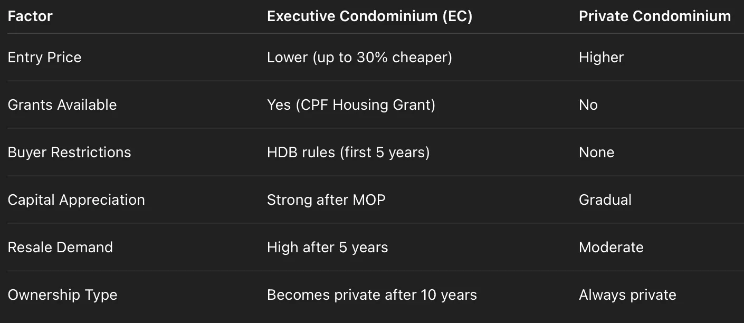Click the 'Capital Appreciation' row label
Screen dimensions: 744x323
click(x=76, y=199)
